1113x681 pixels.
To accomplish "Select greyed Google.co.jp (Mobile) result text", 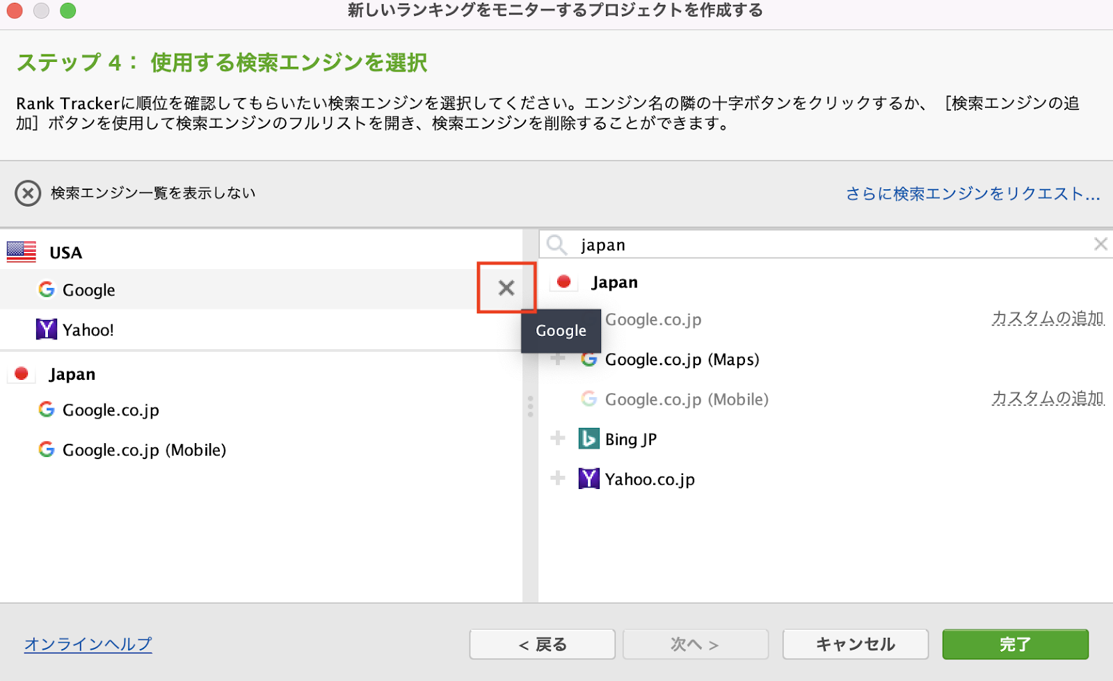I will (687, 399).
